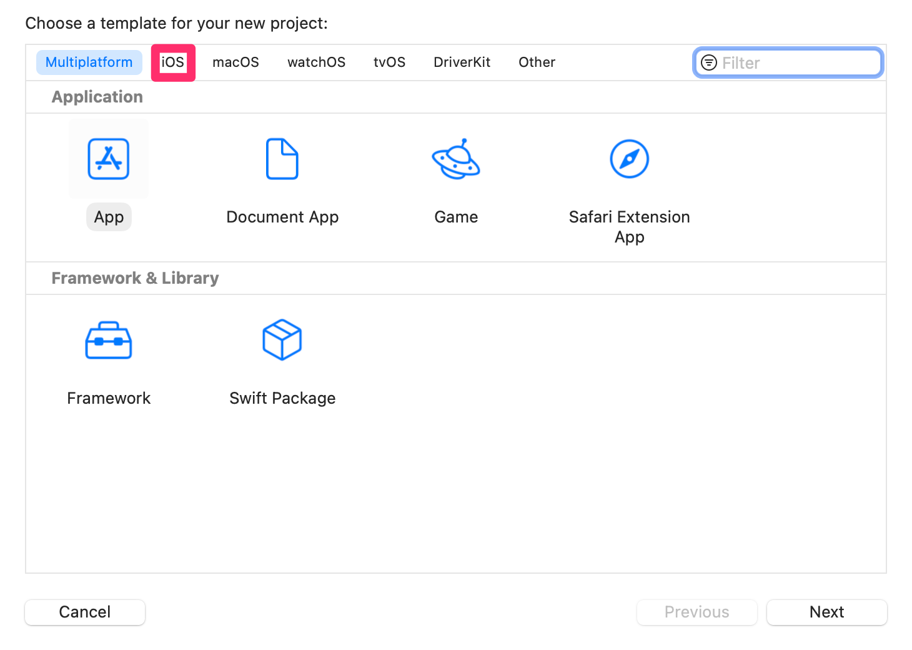Choose the Game template UFO icon
912x650 pixels.
(x=456, y=159)
